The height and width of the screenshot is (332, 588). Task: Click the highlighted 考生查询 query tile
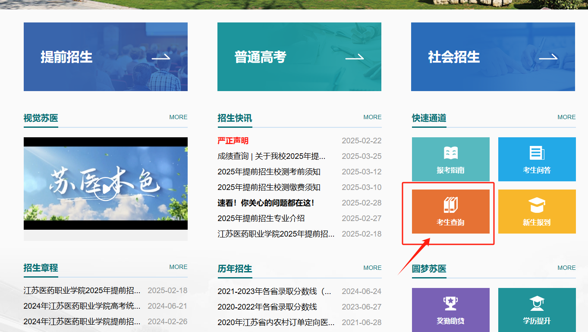(450, 212)
